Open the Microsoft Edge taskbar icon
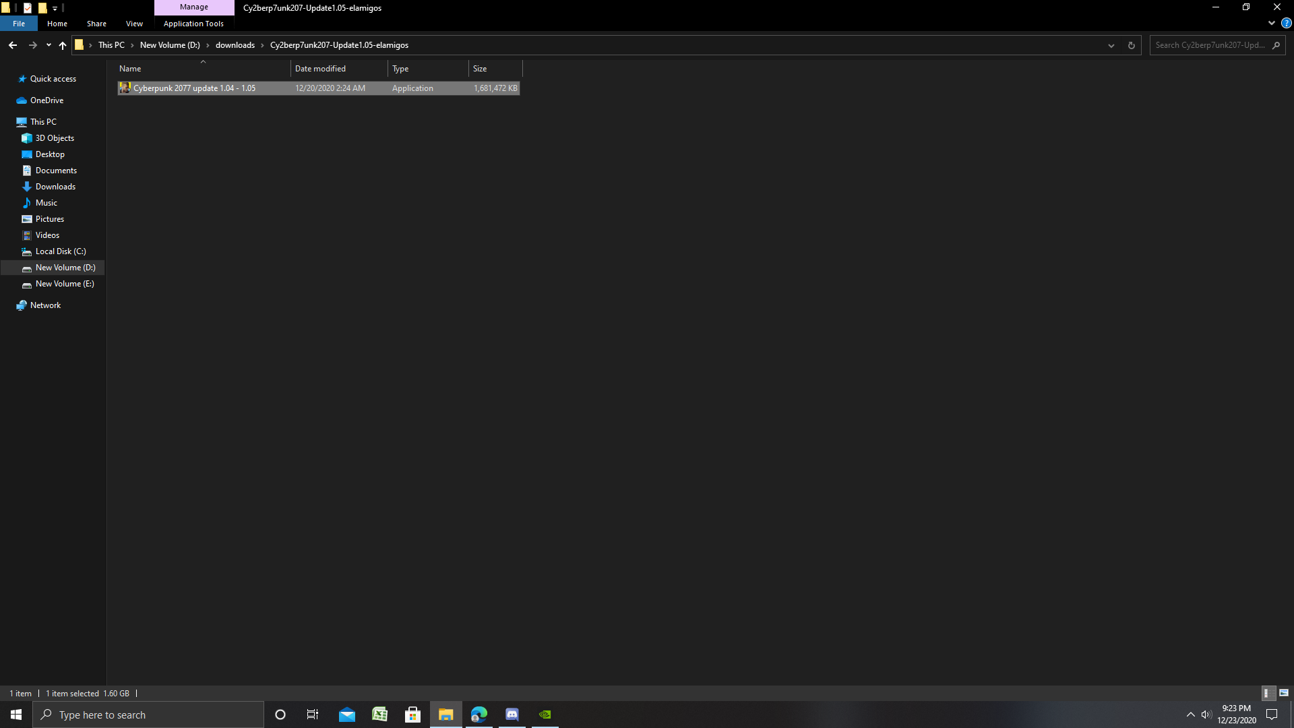Viewport: 1294px width, 728px height. (x=479, y=715)
